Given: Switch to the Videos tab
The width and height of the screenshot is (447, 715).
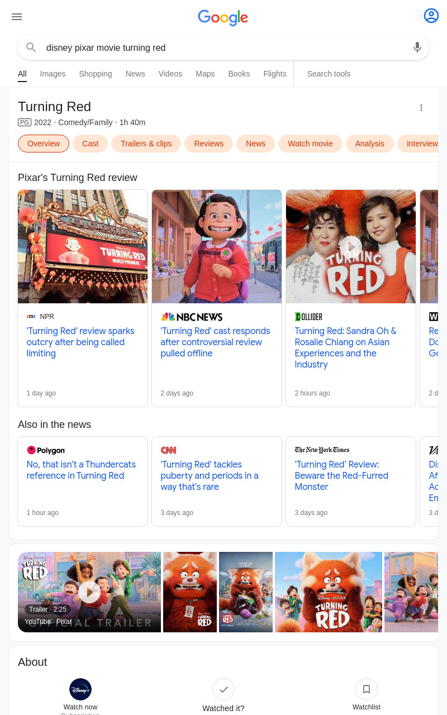Looking at the screenshot, I should [170, 74].
